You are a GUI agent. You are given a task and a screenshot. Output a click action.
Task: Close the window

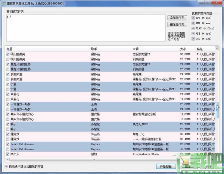217,3
